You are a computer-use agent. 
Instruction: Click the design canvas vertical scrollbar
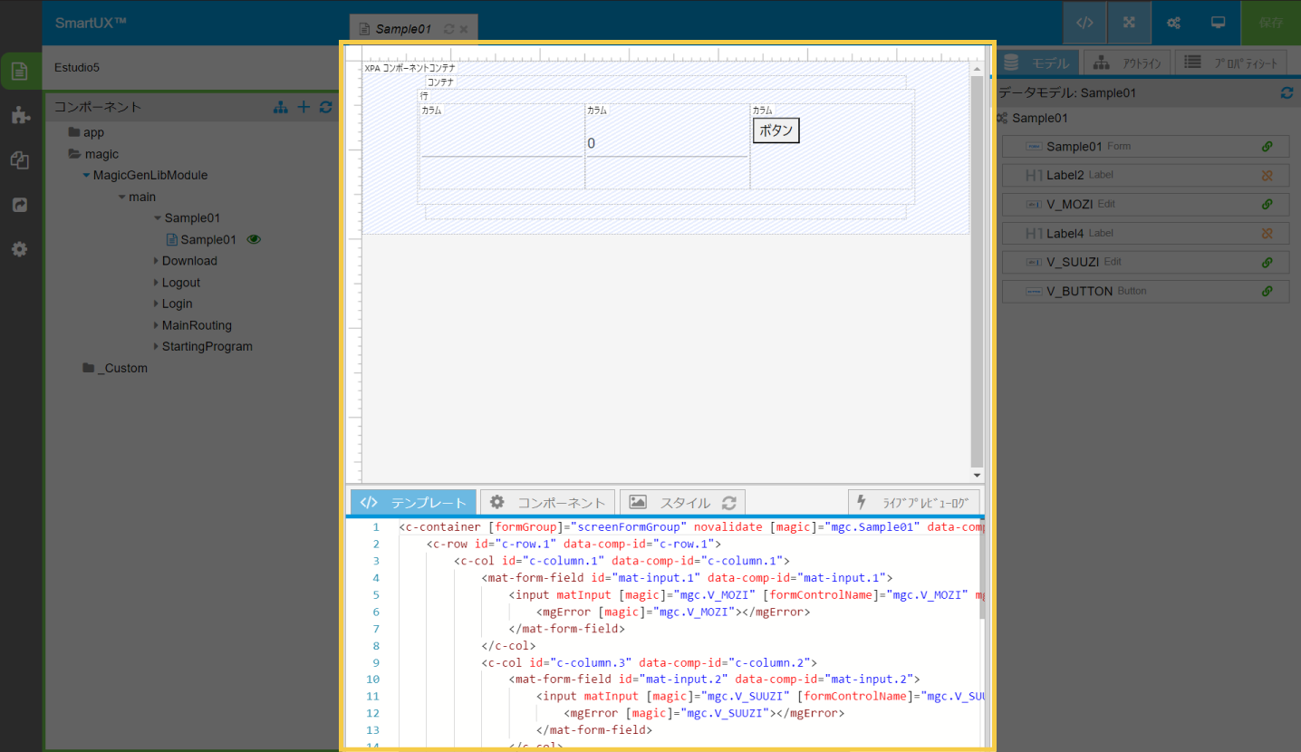click(977, 272)
